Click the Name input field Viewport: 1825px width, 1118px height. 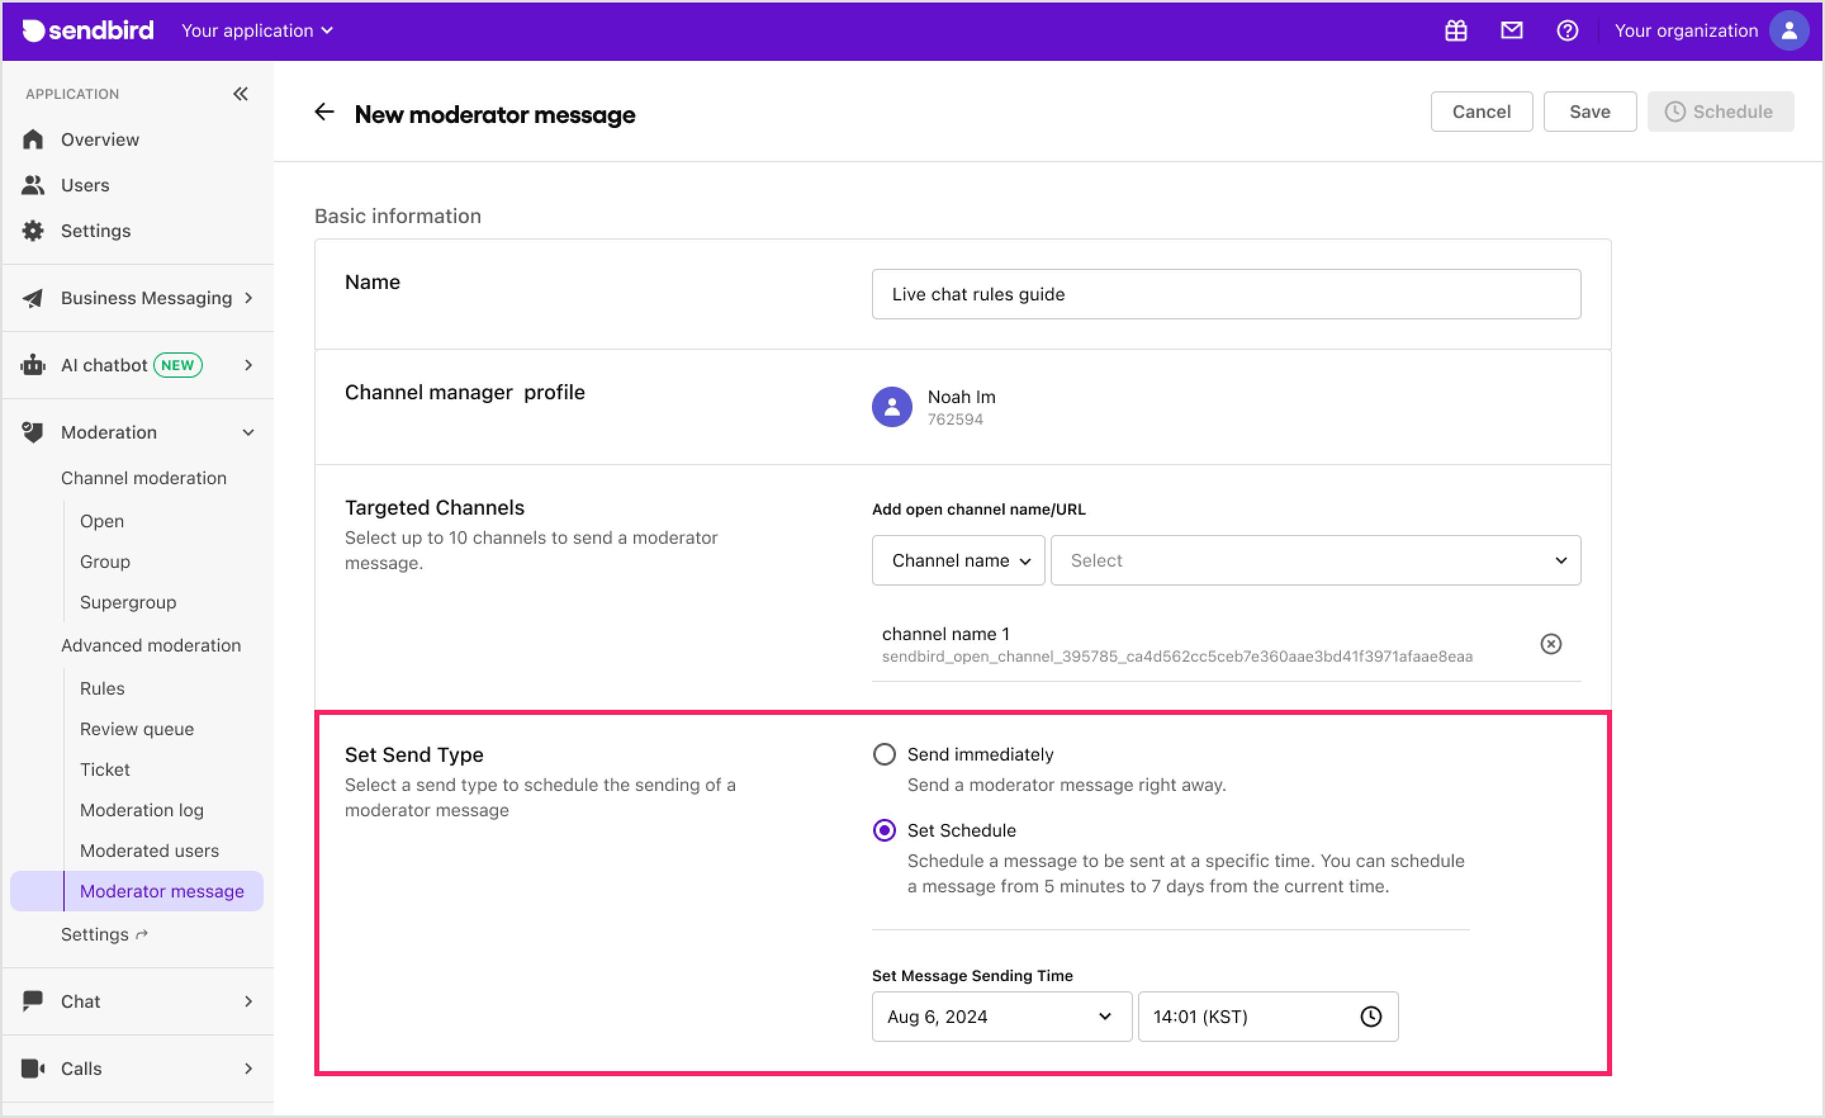pos(1226,294)
